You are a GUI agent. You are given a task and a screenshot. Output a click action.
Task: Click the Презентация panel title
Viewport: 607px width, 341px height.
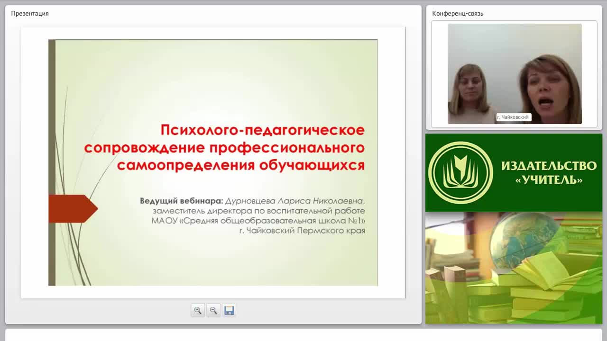(30, 13)
